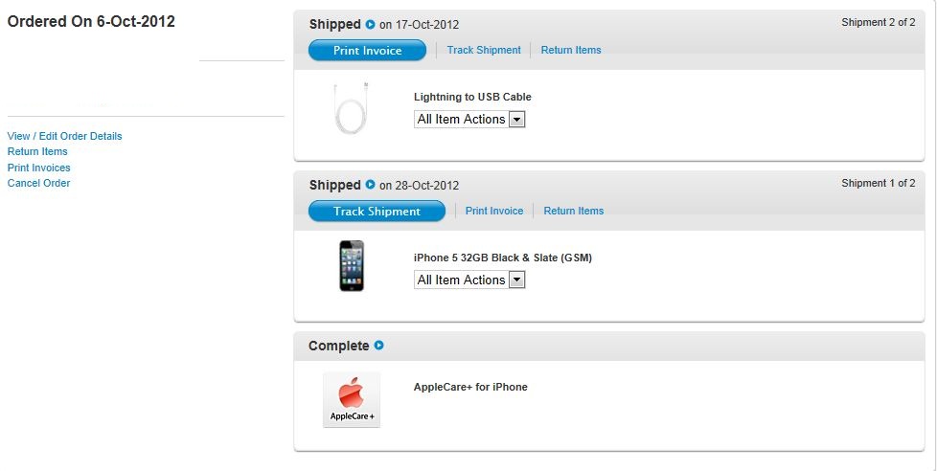Open the AppleCare+ product icon
Image resolution: width=937 pixels, height=471 pixels.
coord(352,399)
